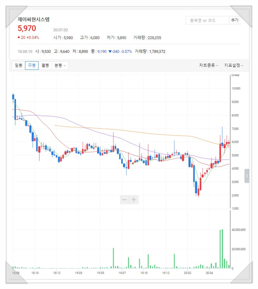
Task: Click the stock name 제이씨현시스템
Action: point(34,19)
